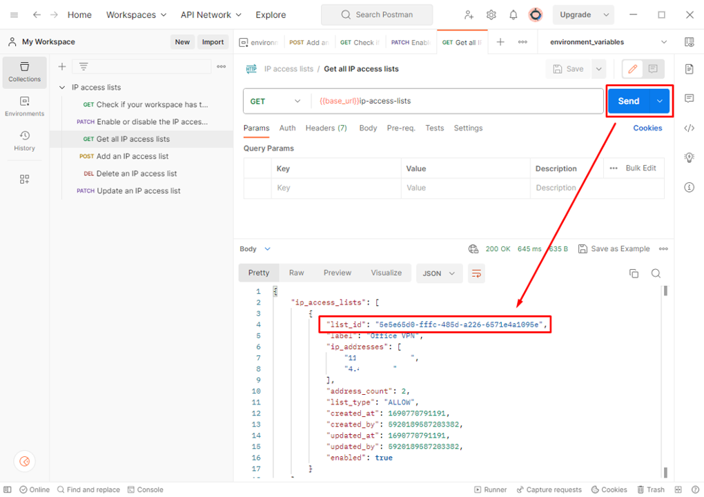Switch to edit mode pencil toggle
Viewport: 704px width, 497px height.
coord(633,69)
